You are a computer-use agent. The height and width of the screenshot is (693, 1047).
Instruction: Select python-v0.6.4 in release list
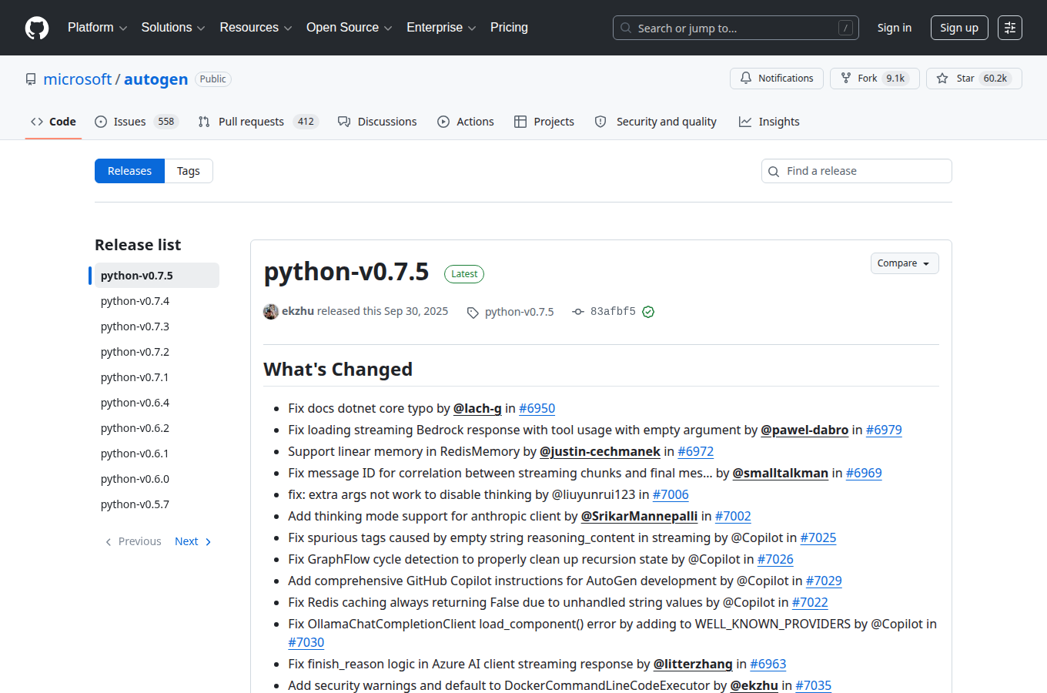point(156,403)
